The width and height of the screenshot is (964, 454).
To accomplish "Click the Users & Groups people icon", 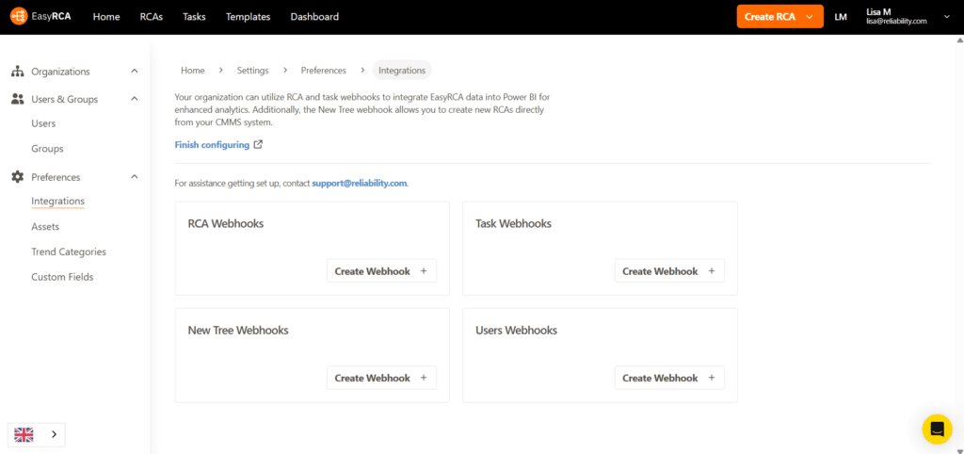I will (17, 99).
